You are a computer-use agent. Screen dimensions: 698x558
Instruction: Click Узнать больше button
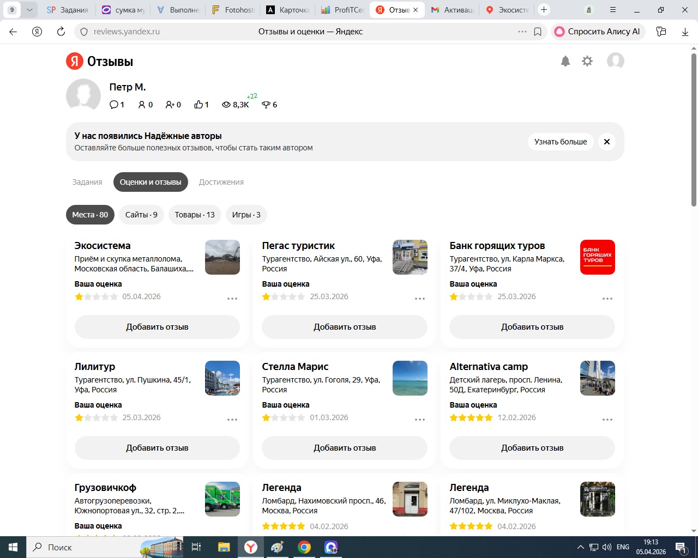(561, 142)
